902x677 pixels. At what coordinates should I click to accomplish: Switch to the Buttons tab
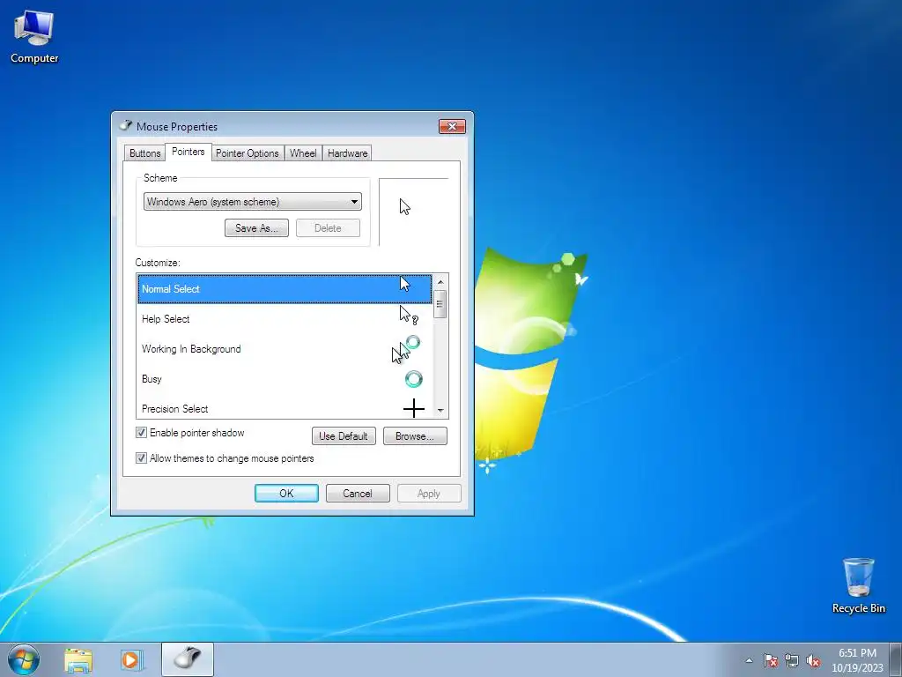click(145, 153)
